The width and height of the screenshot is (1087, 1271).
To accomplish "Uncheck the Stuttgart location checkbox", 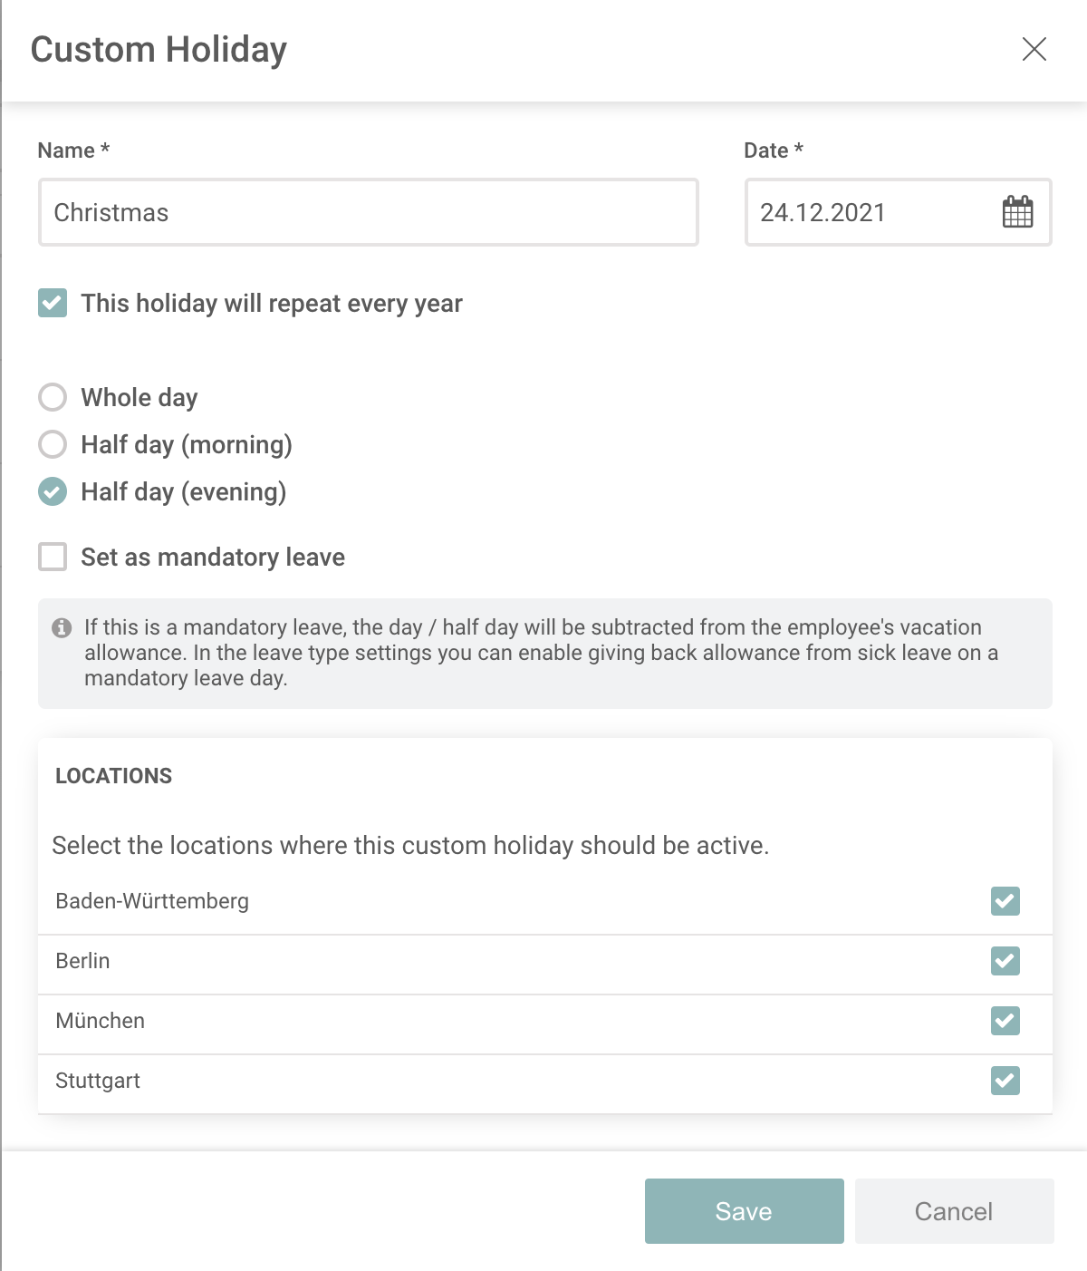I will (x=1005, y=1081).
